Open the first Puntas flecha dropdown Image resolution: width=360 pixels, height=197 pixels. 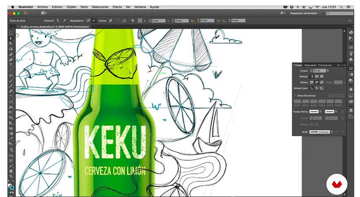pos(320,112)
